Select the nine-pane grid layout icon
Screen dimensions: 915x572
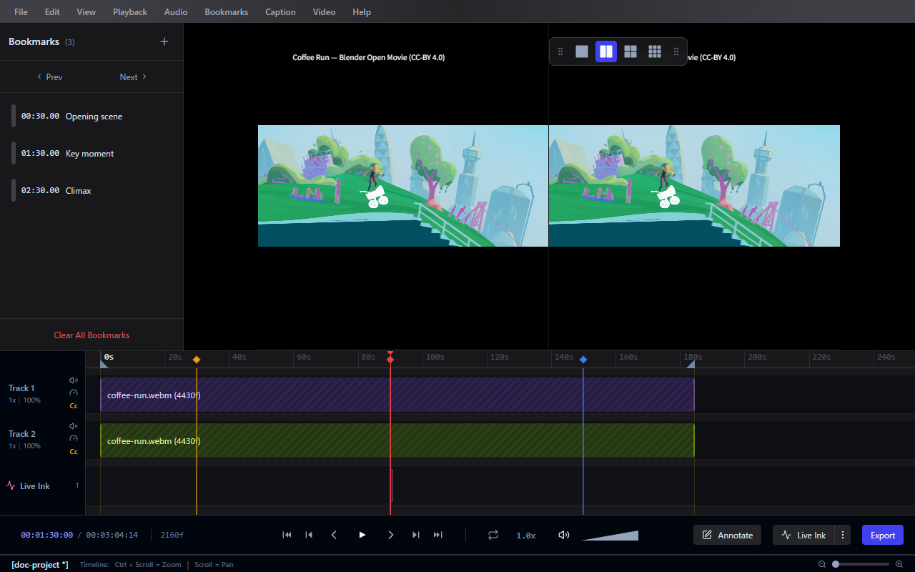(654, 51)
